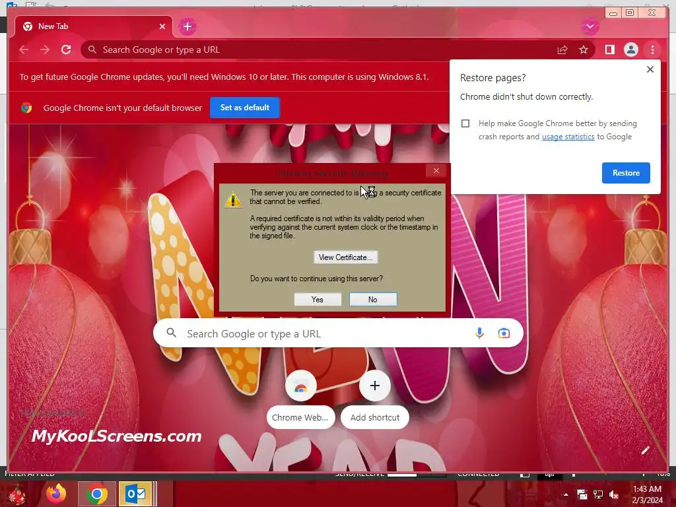The height and width of the screenshot is (507, 676).
Task: Close the Internet Security Warning dialog
Action: click(436, 171)
